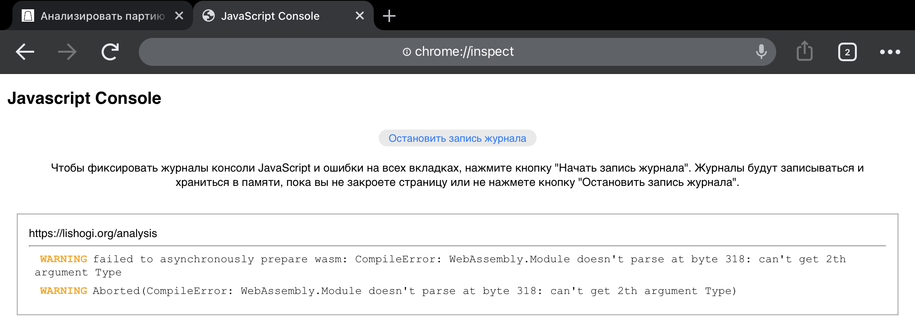Click the site info icon in address bar

(407, 52)
